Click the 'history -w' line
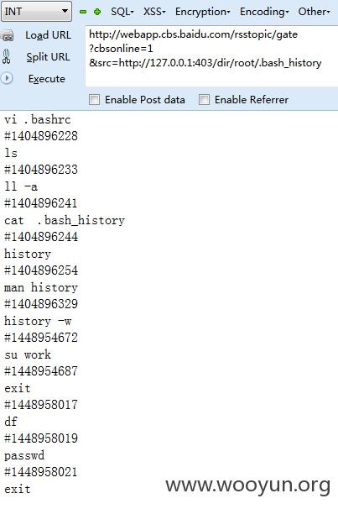The height and width of the screenshot is (509, 338). point(38,322)
